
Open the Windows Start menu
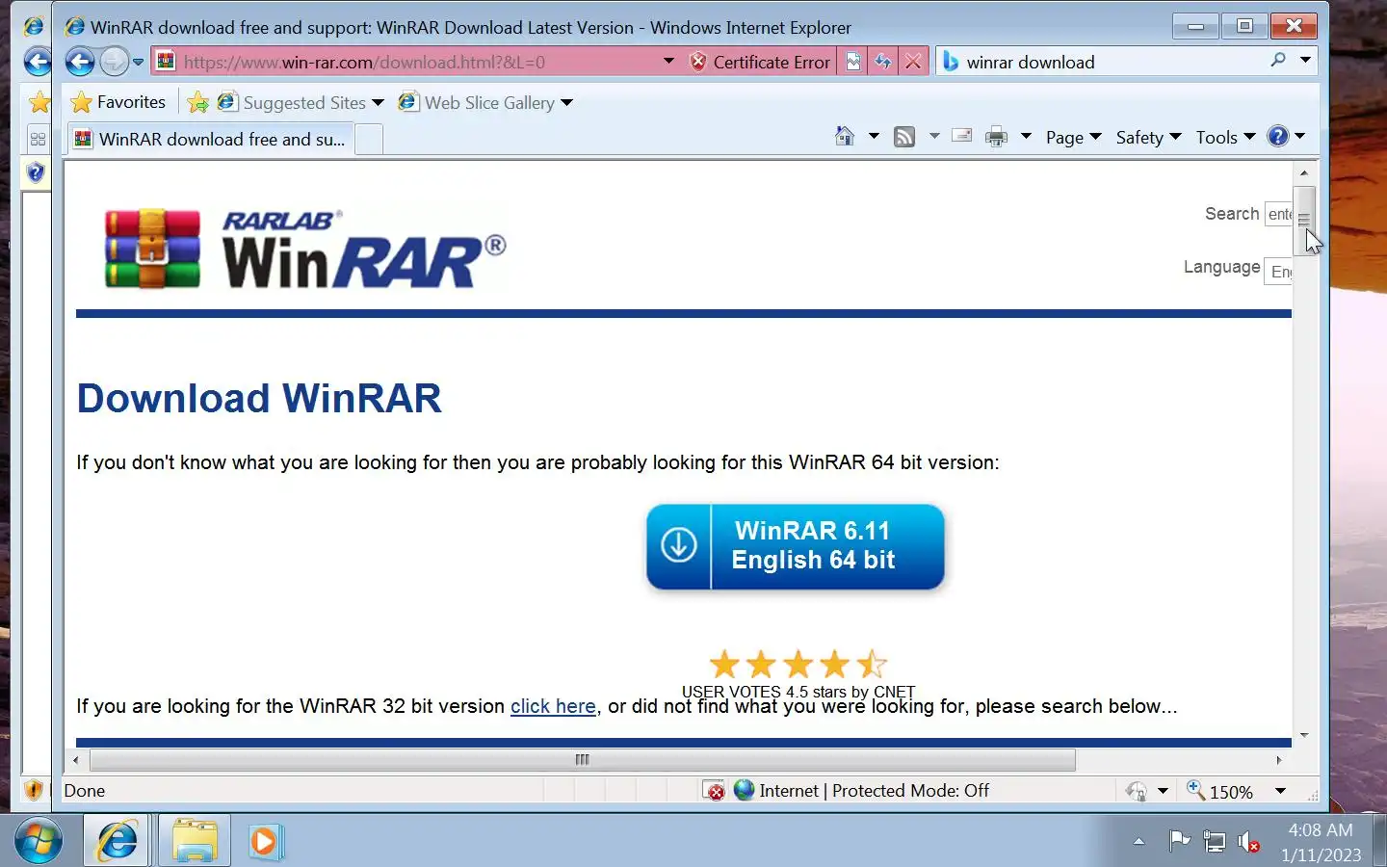[38, 841]
